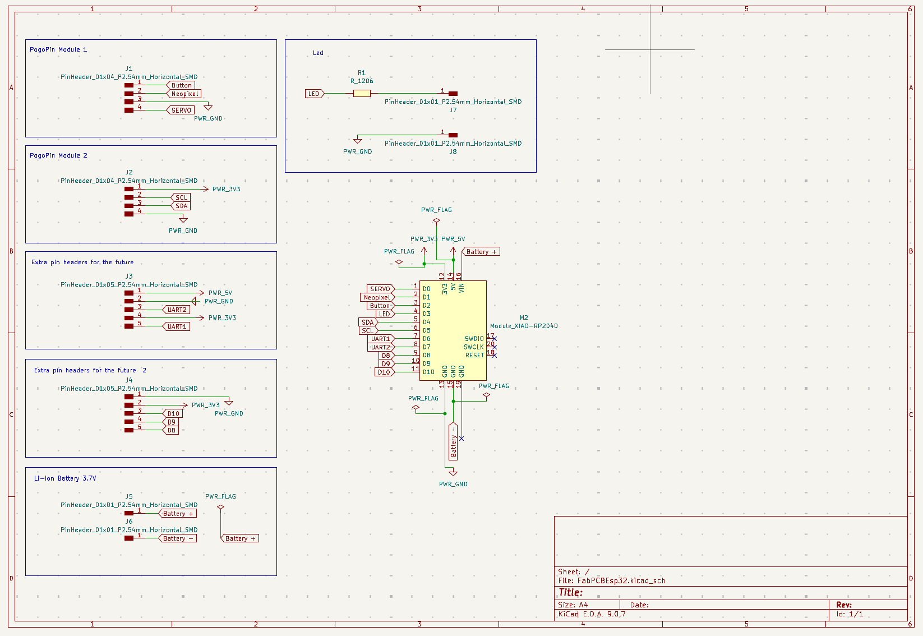
Task: Click the J3 reference designator
Action: point(129,276)
